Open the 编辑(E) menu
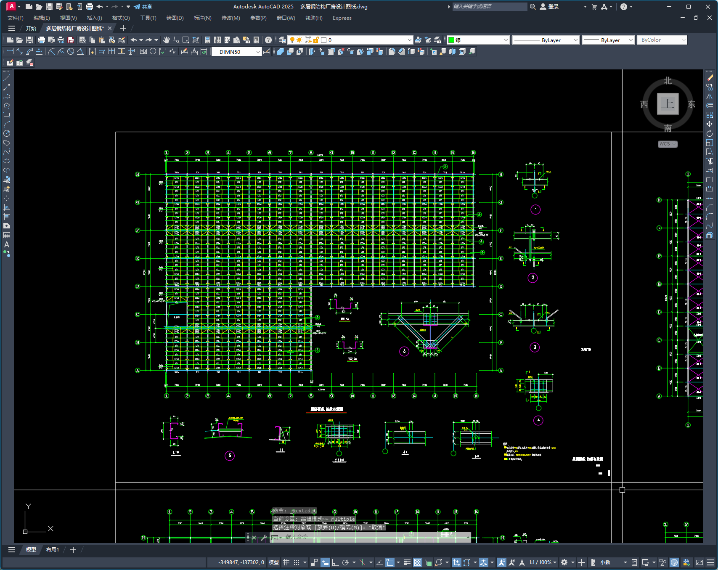Viewport: 718px width, 570px height. 42,18
